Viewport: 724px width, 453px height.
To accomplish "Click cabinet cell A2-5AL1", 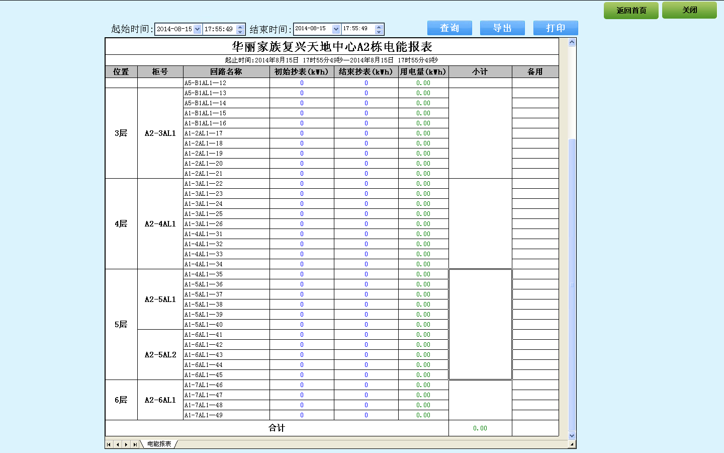I will (160, 299).
